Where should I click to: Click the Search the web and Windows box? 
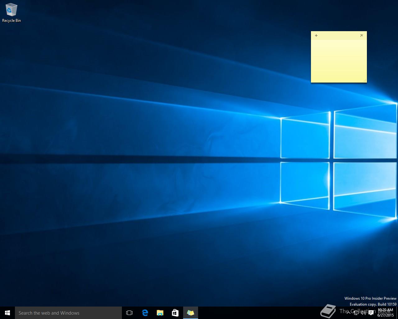[x=68, y=313]
